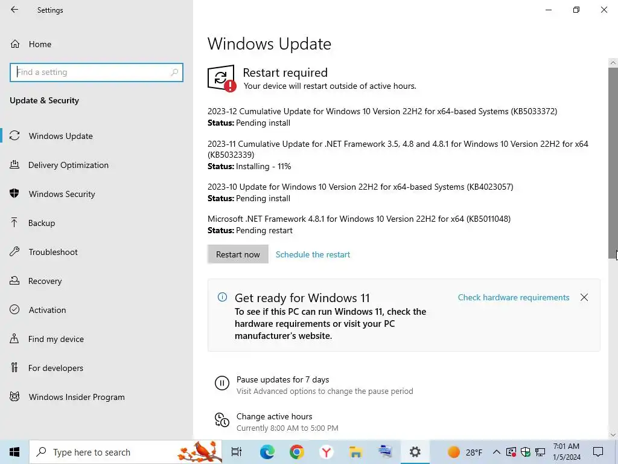Click the scrollbar up arrow
This screenshot has height=464, width=618.
pyautogui.click(x=613, y=63)
